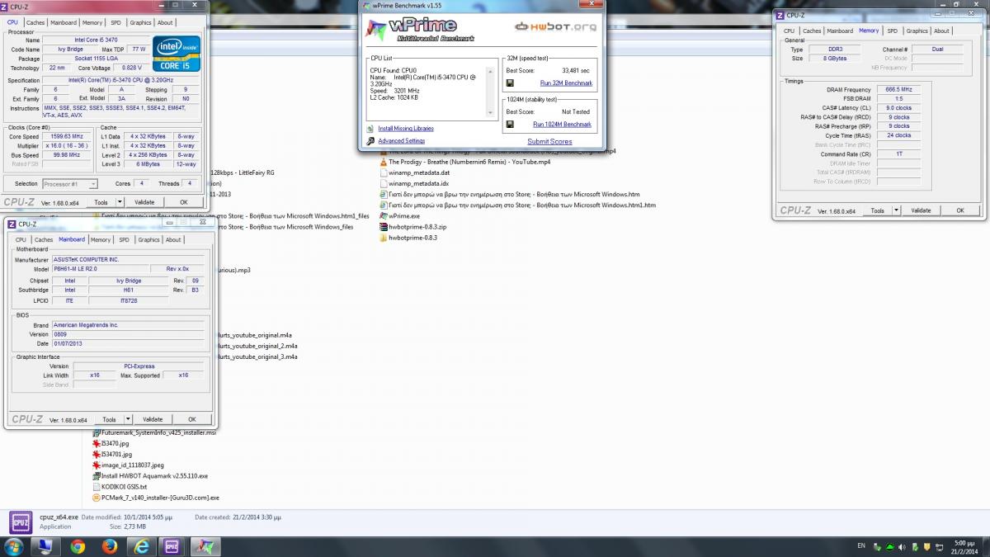Viewport: 990px width, 557px height.
Task: Click Run 1024M Benchmark link
Action: pos(562,125)
